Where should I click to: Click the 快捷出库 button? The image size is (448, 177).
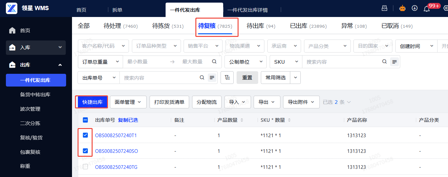click(92, 102)
